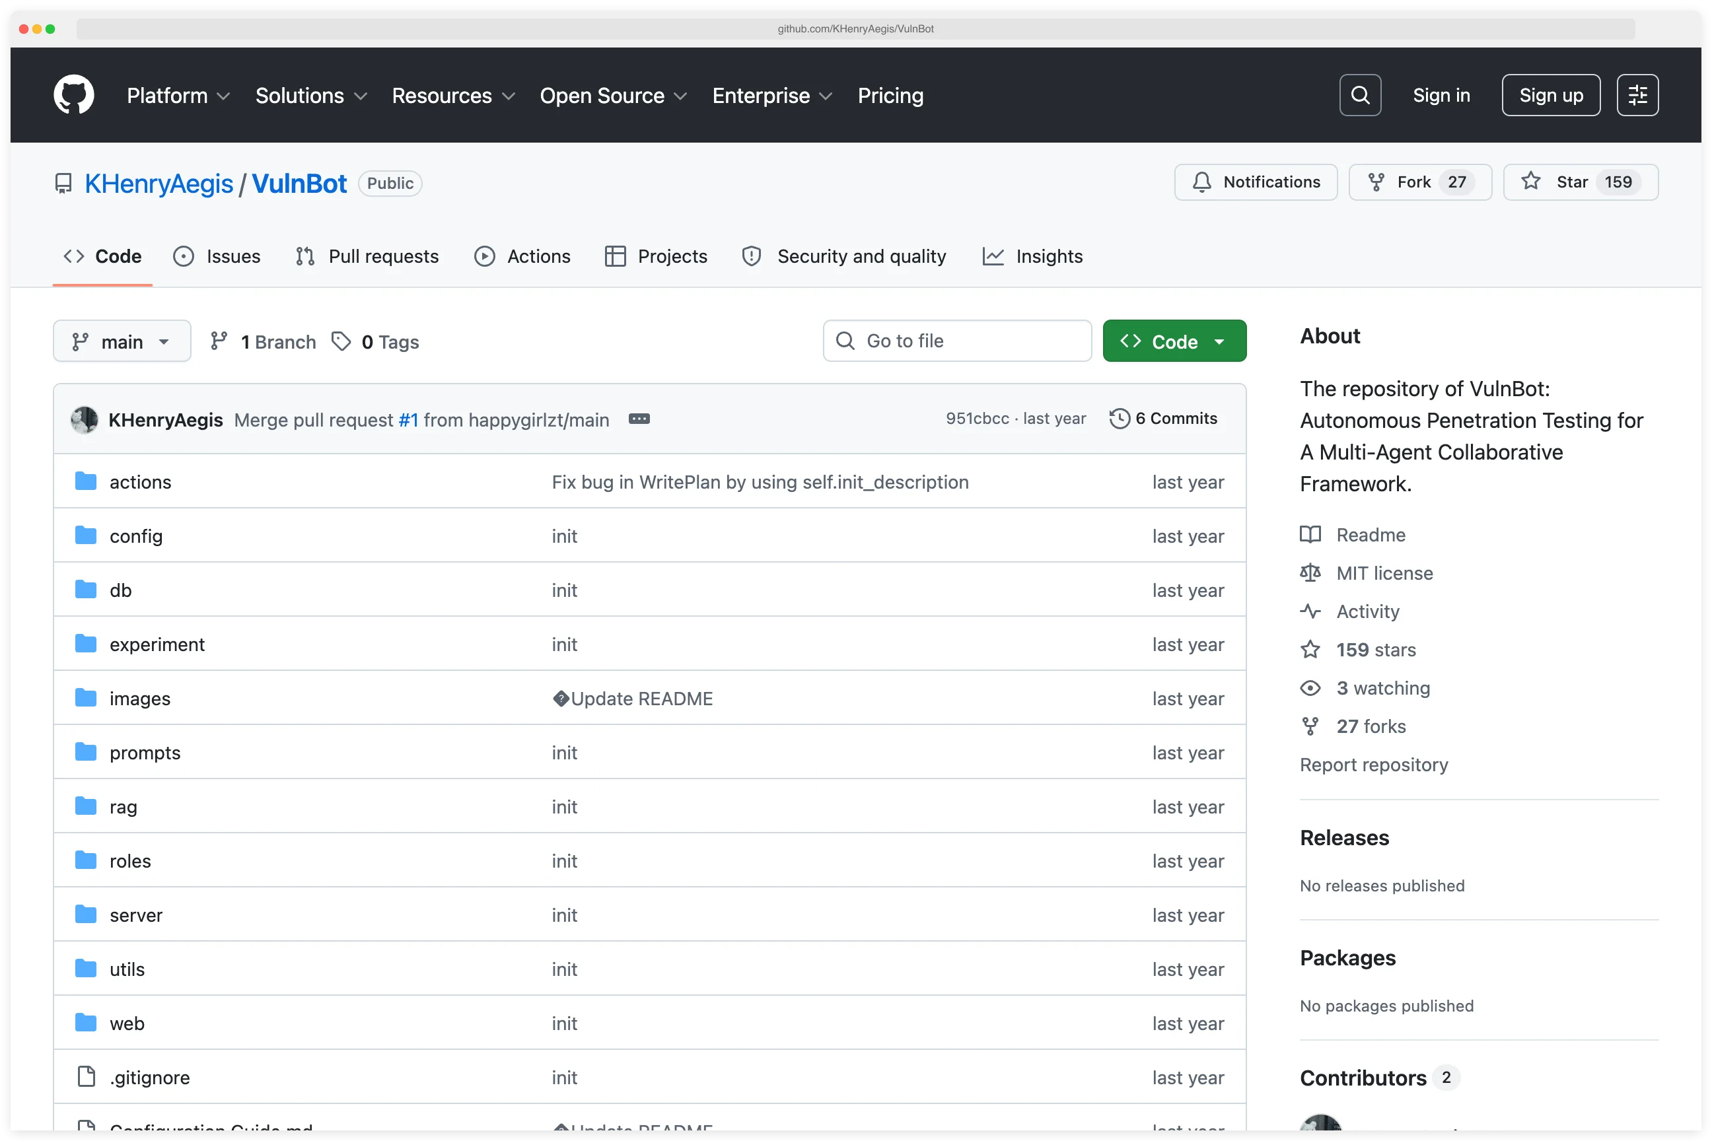
Task: Click the bell icon in Notifications
Action: pyautogui.click(x=1201, y=182)
